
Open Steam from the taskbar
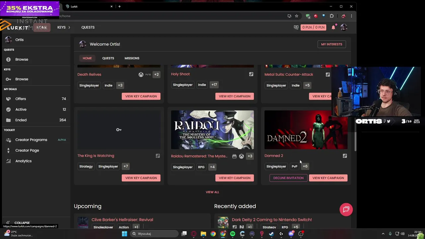click(271, 234)
